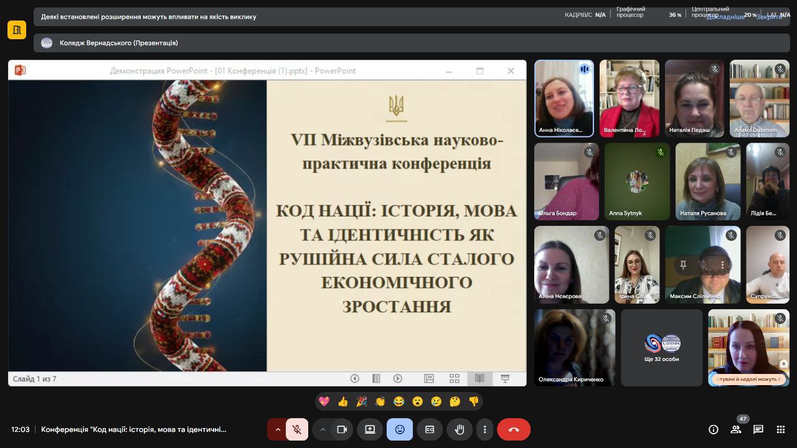797x448 pixels.
Task: Toggle the microphone mute button
Action: (298, 429)
